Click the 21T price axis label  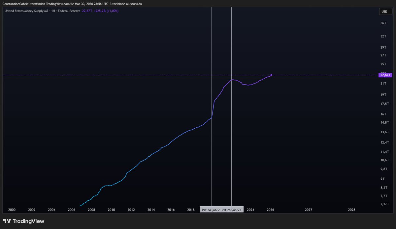(383, 84)
